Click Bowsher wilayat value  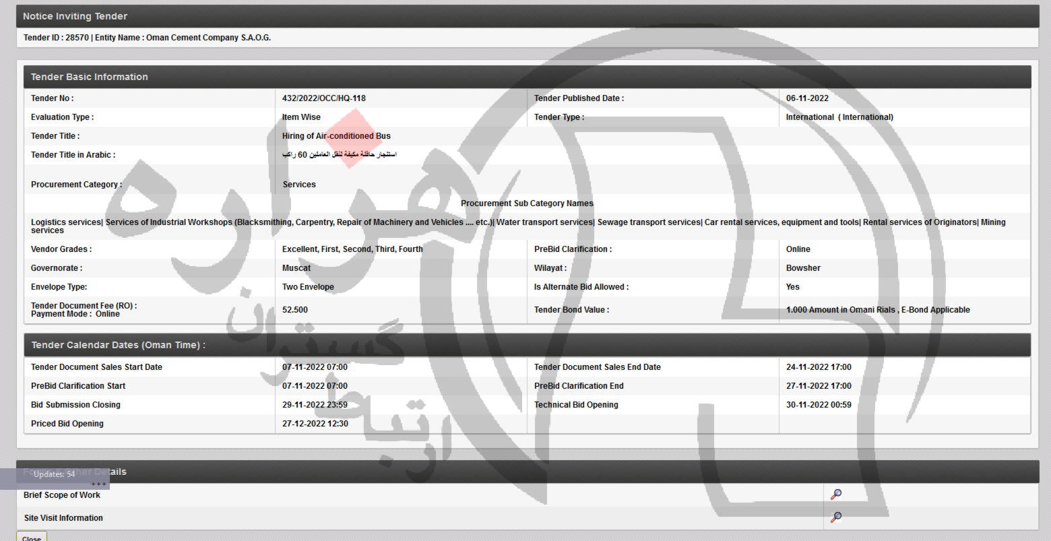(x=803, y=268)
